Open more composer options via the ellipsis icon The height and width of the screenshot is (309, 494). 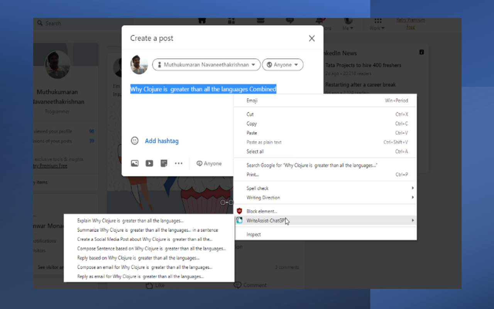click(x=178, y=163)
